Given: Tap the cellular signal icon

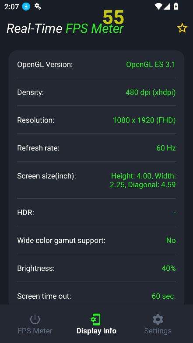Looking at the screenshot, I should pyautogui.click(x=167, y=6).
